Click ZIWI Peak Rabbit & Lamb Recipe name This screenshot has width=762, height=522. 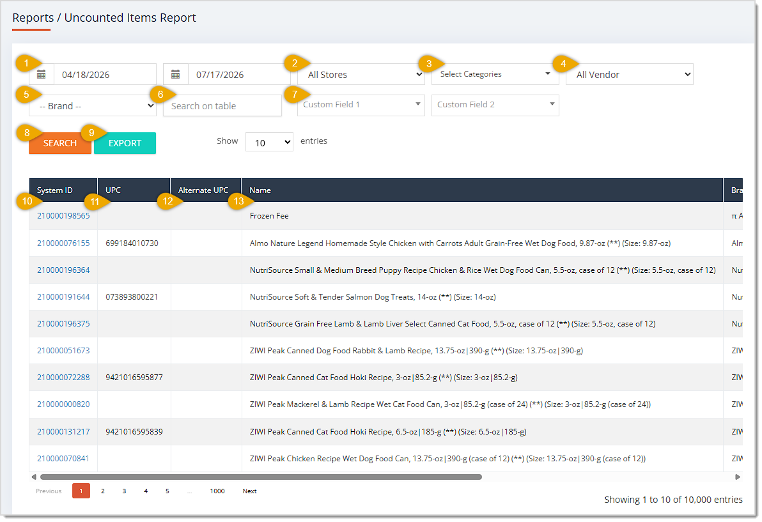tap(416, 351)
